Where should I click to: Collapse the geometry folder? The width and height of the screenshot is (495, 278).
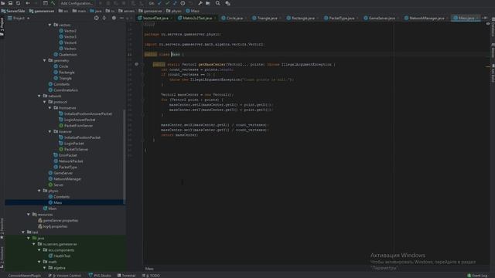click(x=45, y=60)
